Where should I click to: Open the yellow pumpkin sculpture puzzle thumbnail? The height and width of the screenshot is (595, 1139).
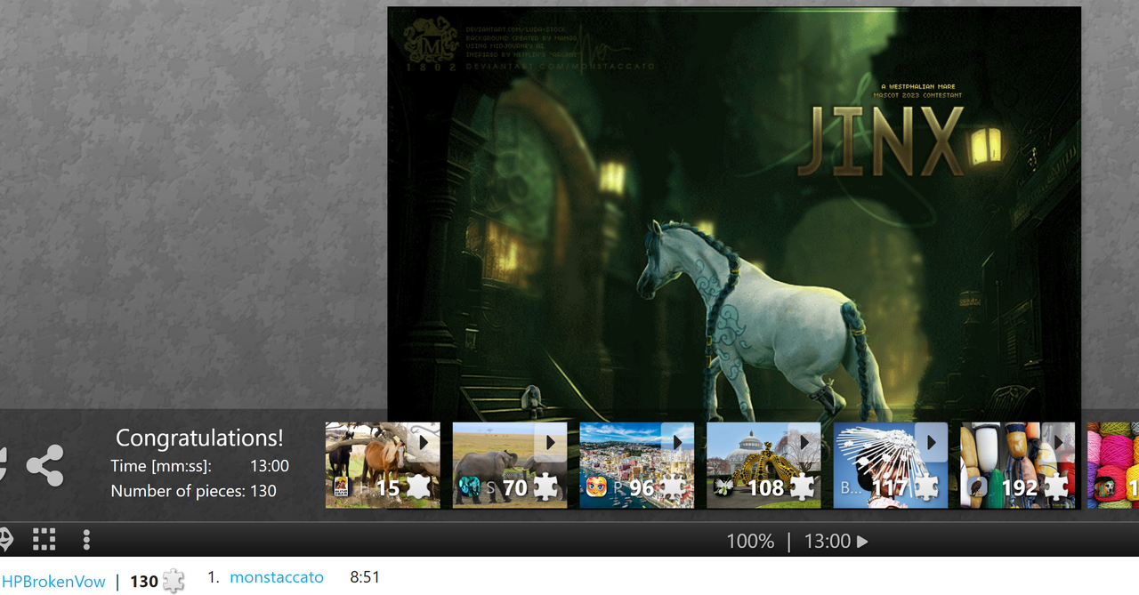763,465
